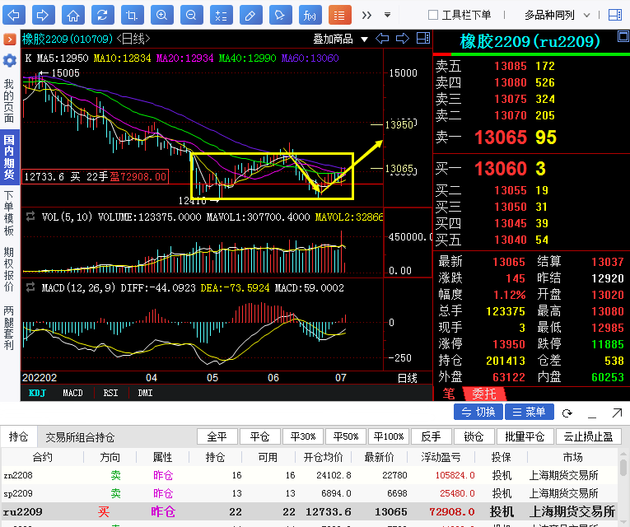Switch to the 委托 tab in quote panel
Screen dimensions: 630x527
pos(483,394)
